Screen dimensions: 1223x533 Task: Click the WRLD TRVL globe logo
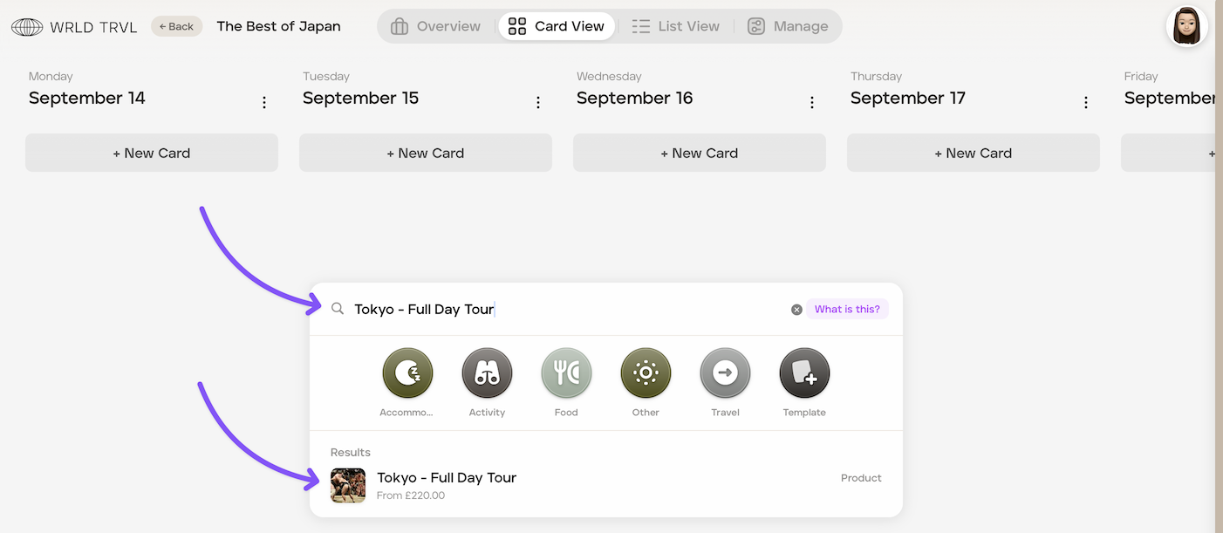click(27, 27)
